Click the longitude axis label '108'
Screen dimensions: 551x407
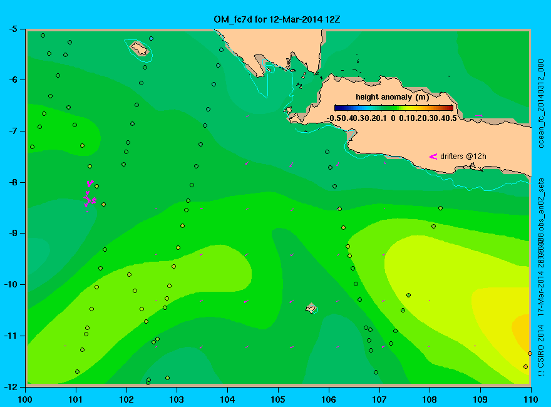[430, 399]
